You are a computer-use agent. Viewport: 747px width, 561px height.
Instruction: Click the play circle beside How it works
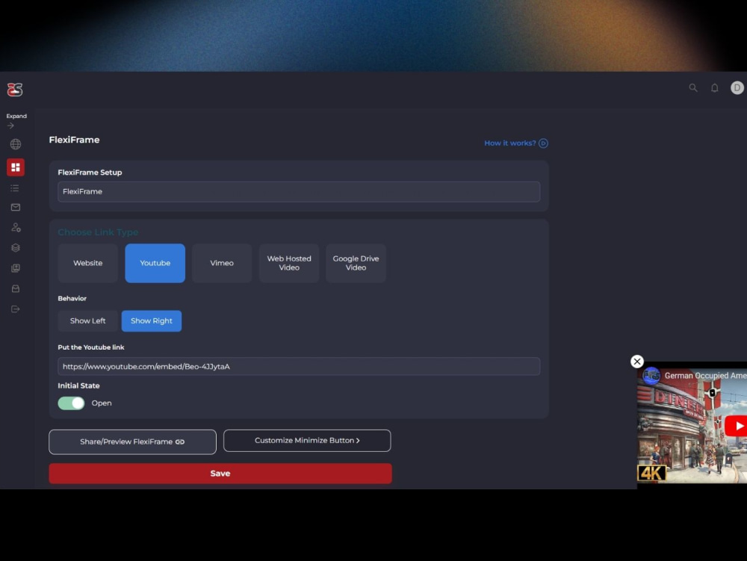[x=543, y=143]
